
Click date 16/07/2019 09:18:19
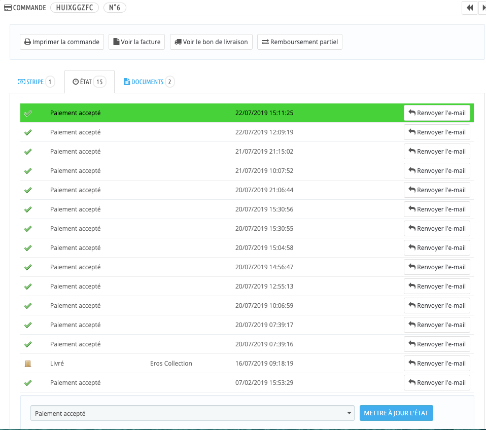point(264,364)
